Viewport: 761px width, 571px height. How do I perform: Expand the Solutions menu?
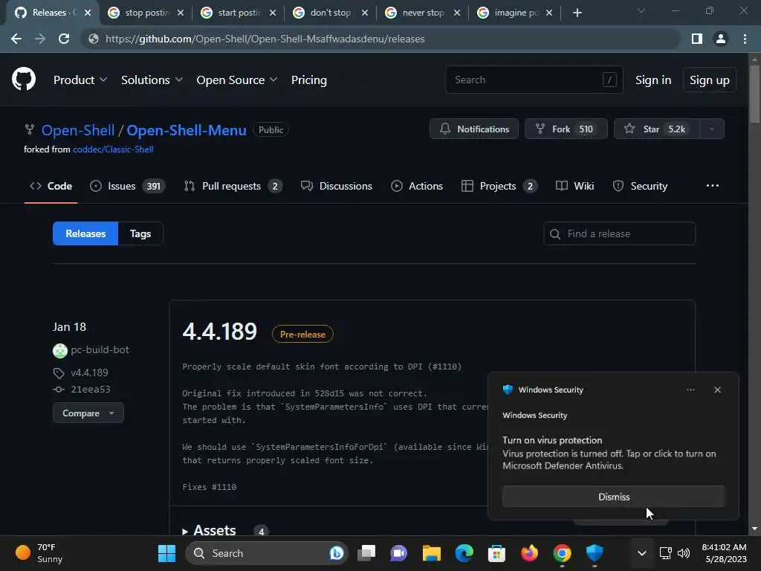tap(152, 80)
